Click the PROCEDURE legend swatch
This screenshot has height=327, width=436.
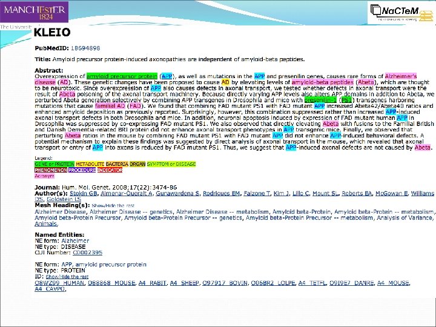coord(82,170)
